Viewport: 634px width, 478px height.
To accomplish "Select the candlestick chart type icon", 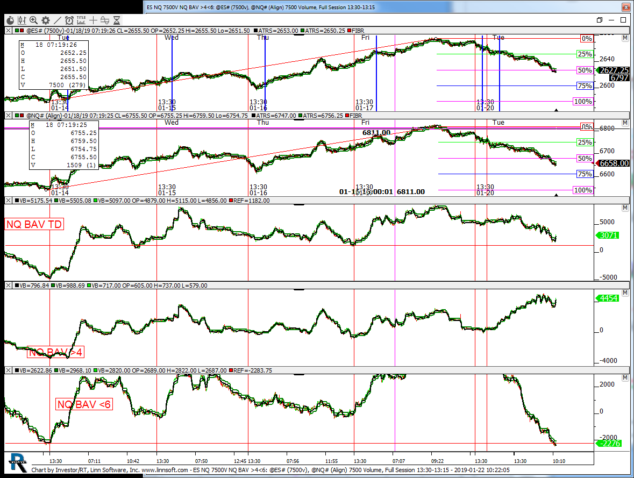I will pos(22,20).
